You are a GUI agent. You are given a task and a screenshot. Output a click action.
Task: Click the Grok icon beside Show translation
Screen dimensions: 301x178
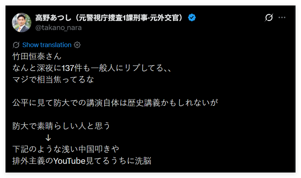point(16,45)
